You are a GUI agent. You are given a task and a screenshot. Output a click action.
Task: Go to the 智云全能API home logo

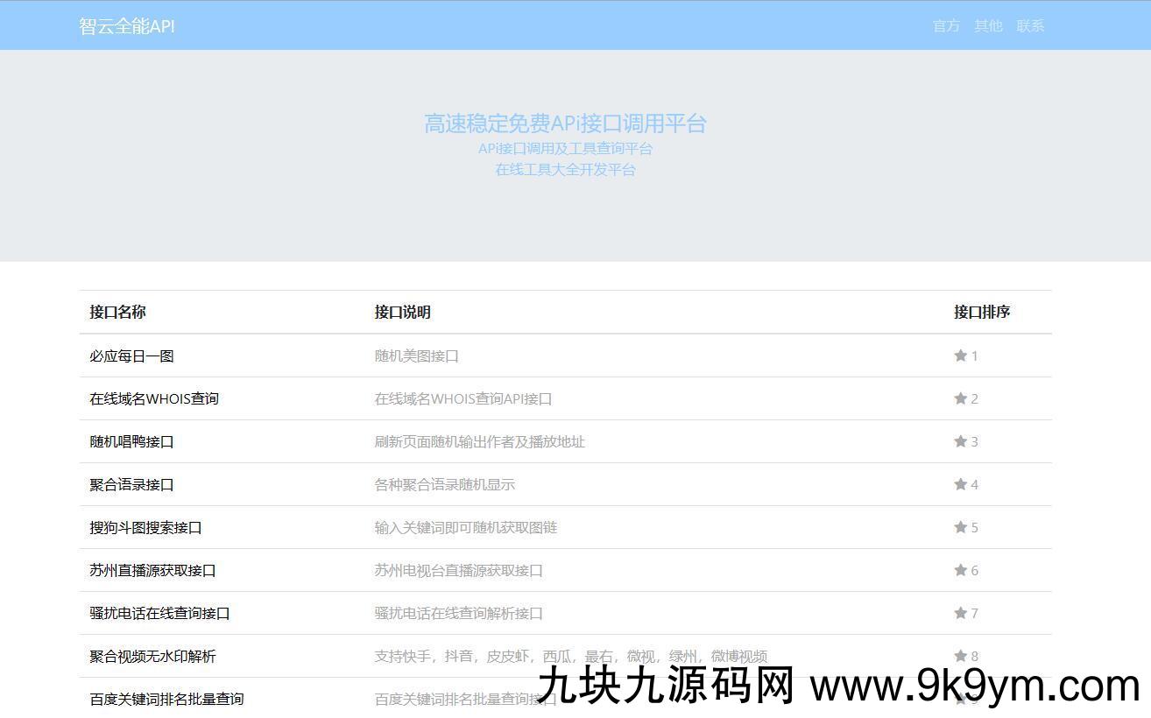127,26
